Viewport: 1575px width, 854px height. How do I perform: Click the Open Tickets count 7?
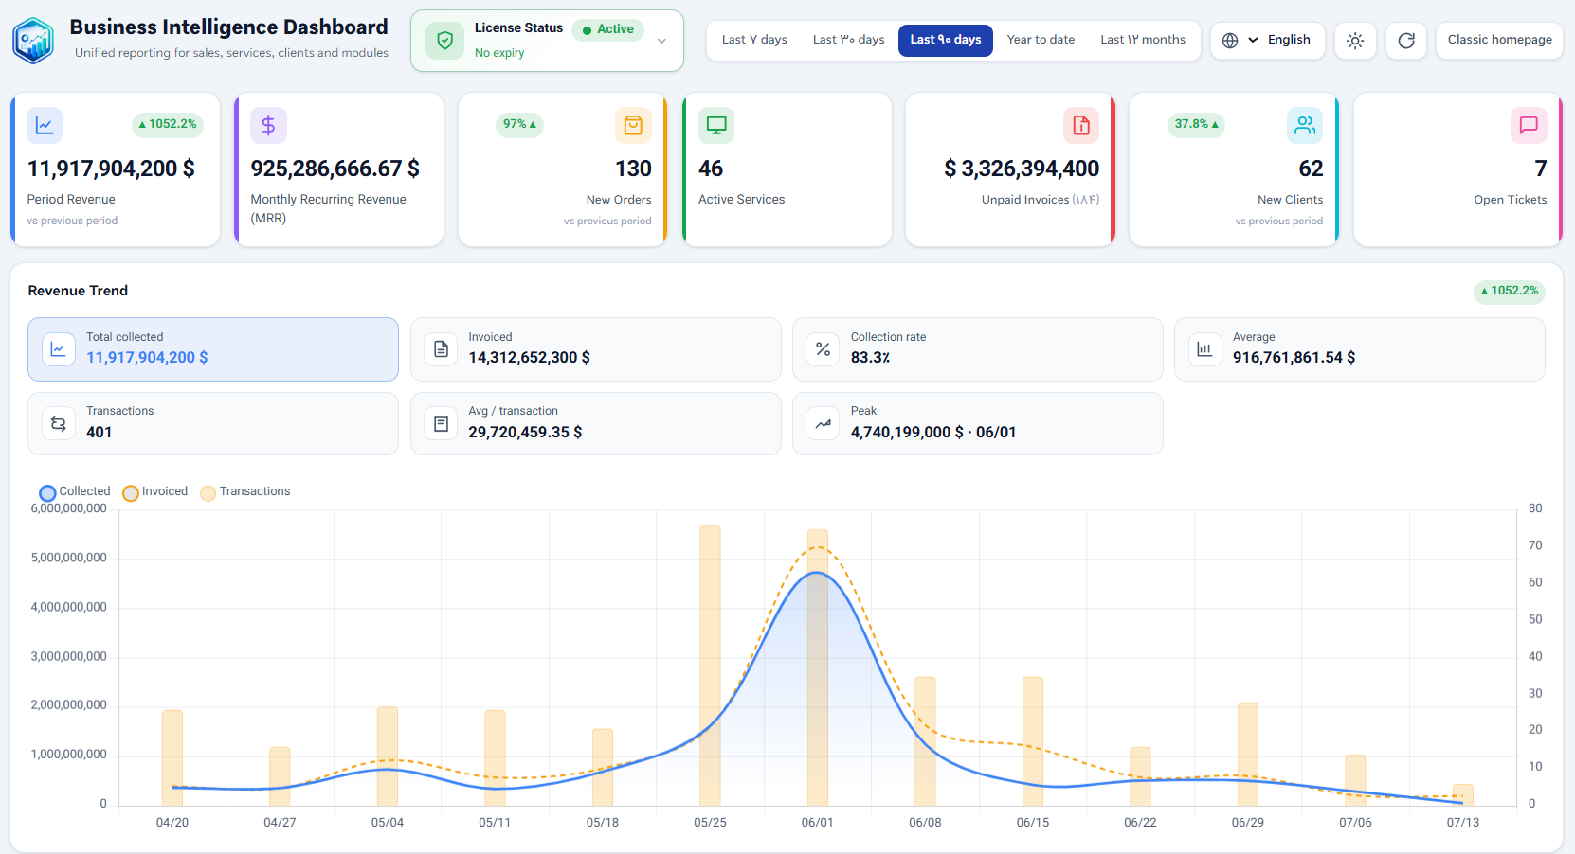click(x=1540, y=169)
